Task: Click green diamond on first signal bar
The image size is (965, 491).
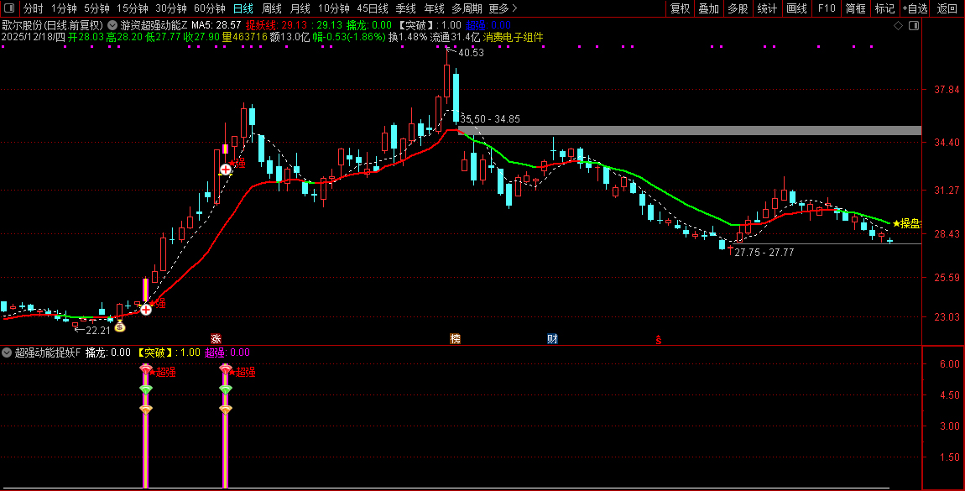Action: pyautogui.click(x=146, y=389)
